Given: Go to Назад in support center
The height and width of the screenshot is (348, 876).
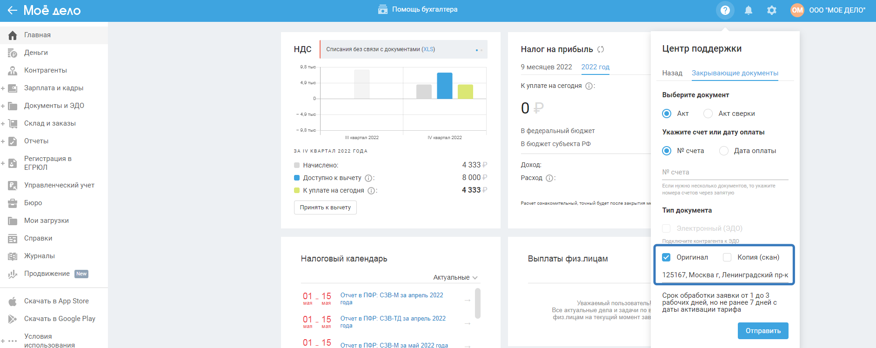Looking at the screenshot, I should [x=672, y=73].
